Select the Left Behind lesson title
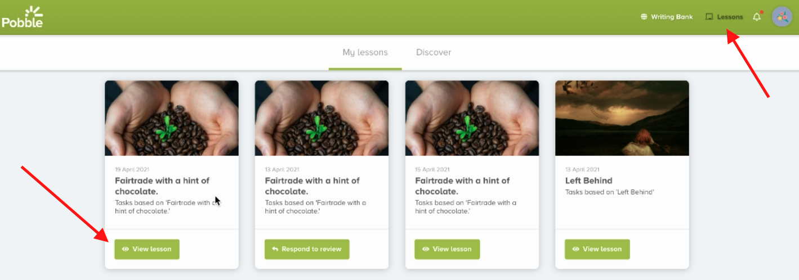799x280 pixels. coord(588,180)
